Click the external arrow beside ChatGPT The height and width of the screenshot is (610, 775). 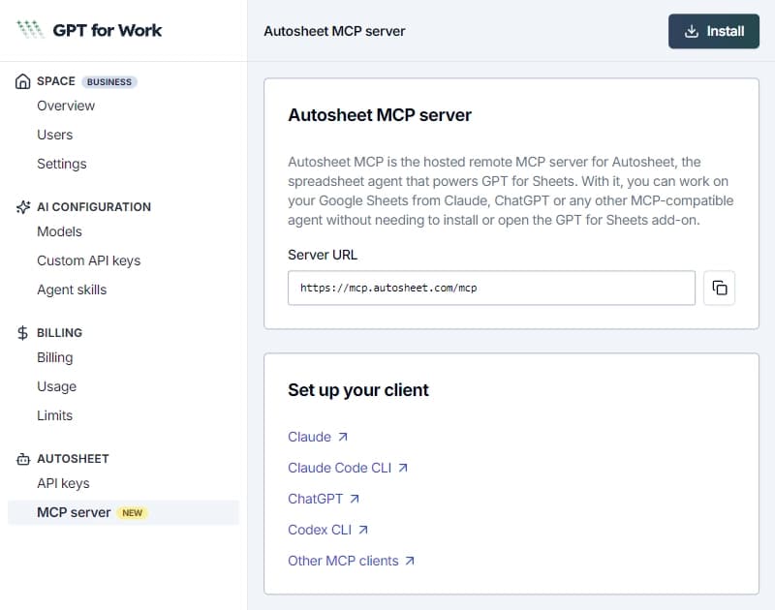(x=355, y=499)
